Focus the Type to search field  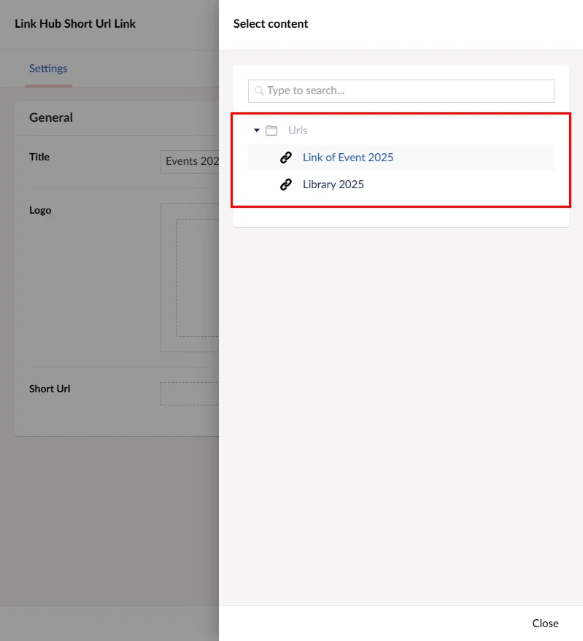(409, 91)
